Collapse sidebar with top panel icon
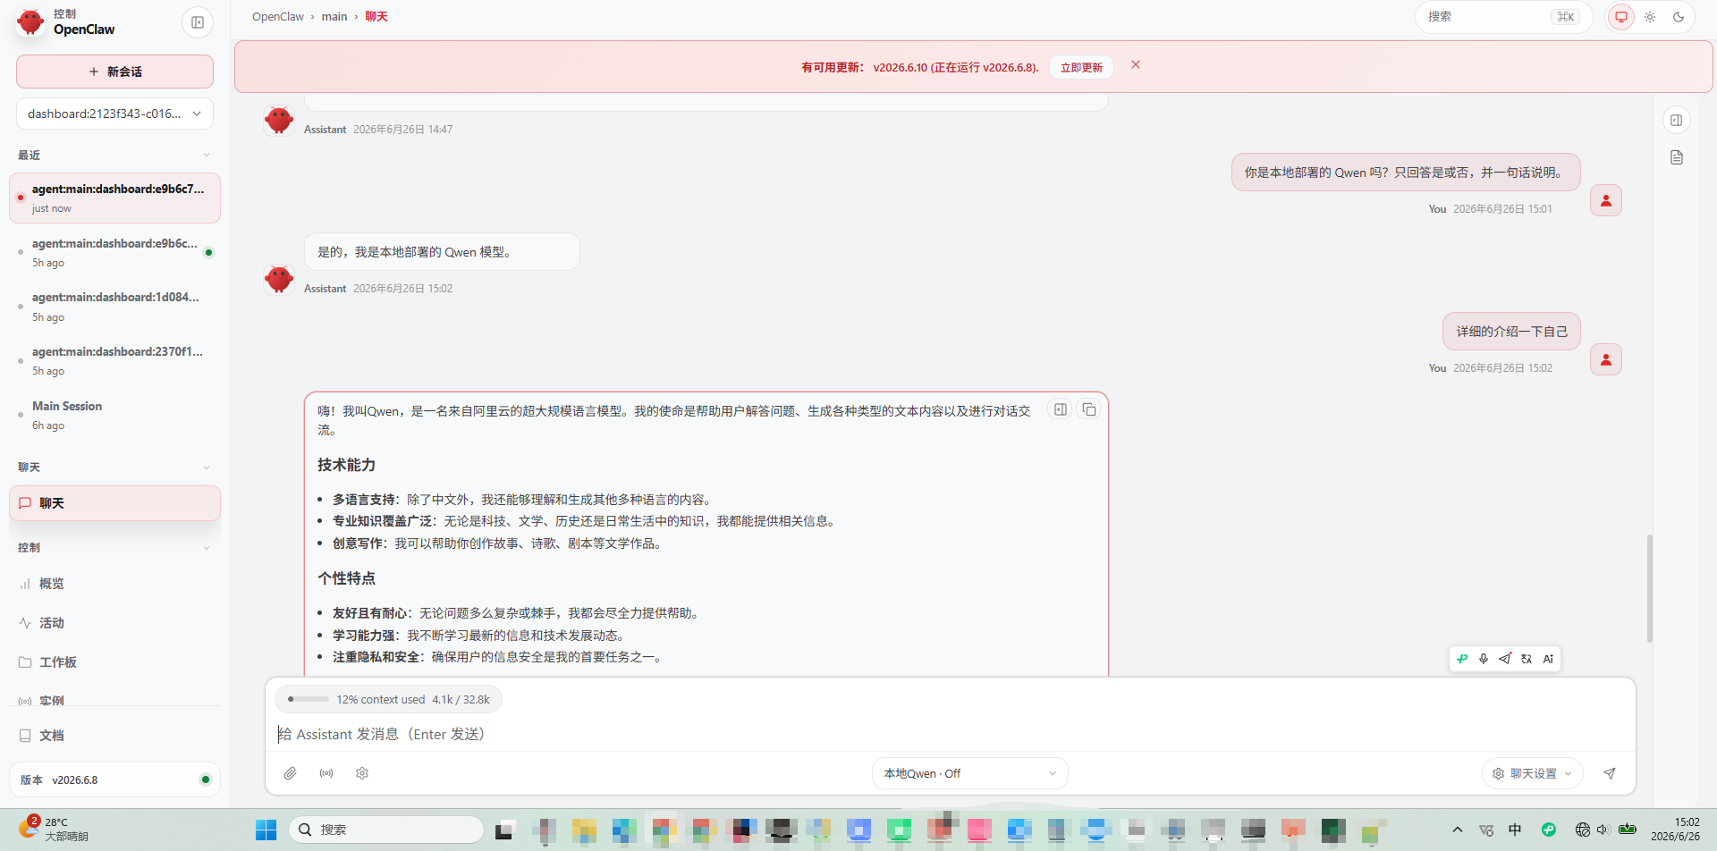Viewport: 1717px width, 851px height. (x=198, y=22)
